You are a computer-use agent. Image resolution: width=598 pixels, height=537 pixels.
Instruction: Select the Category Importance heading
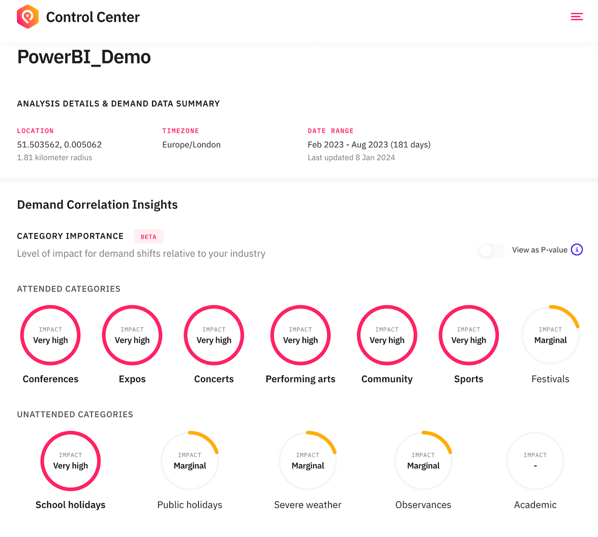tap(70, 236)
